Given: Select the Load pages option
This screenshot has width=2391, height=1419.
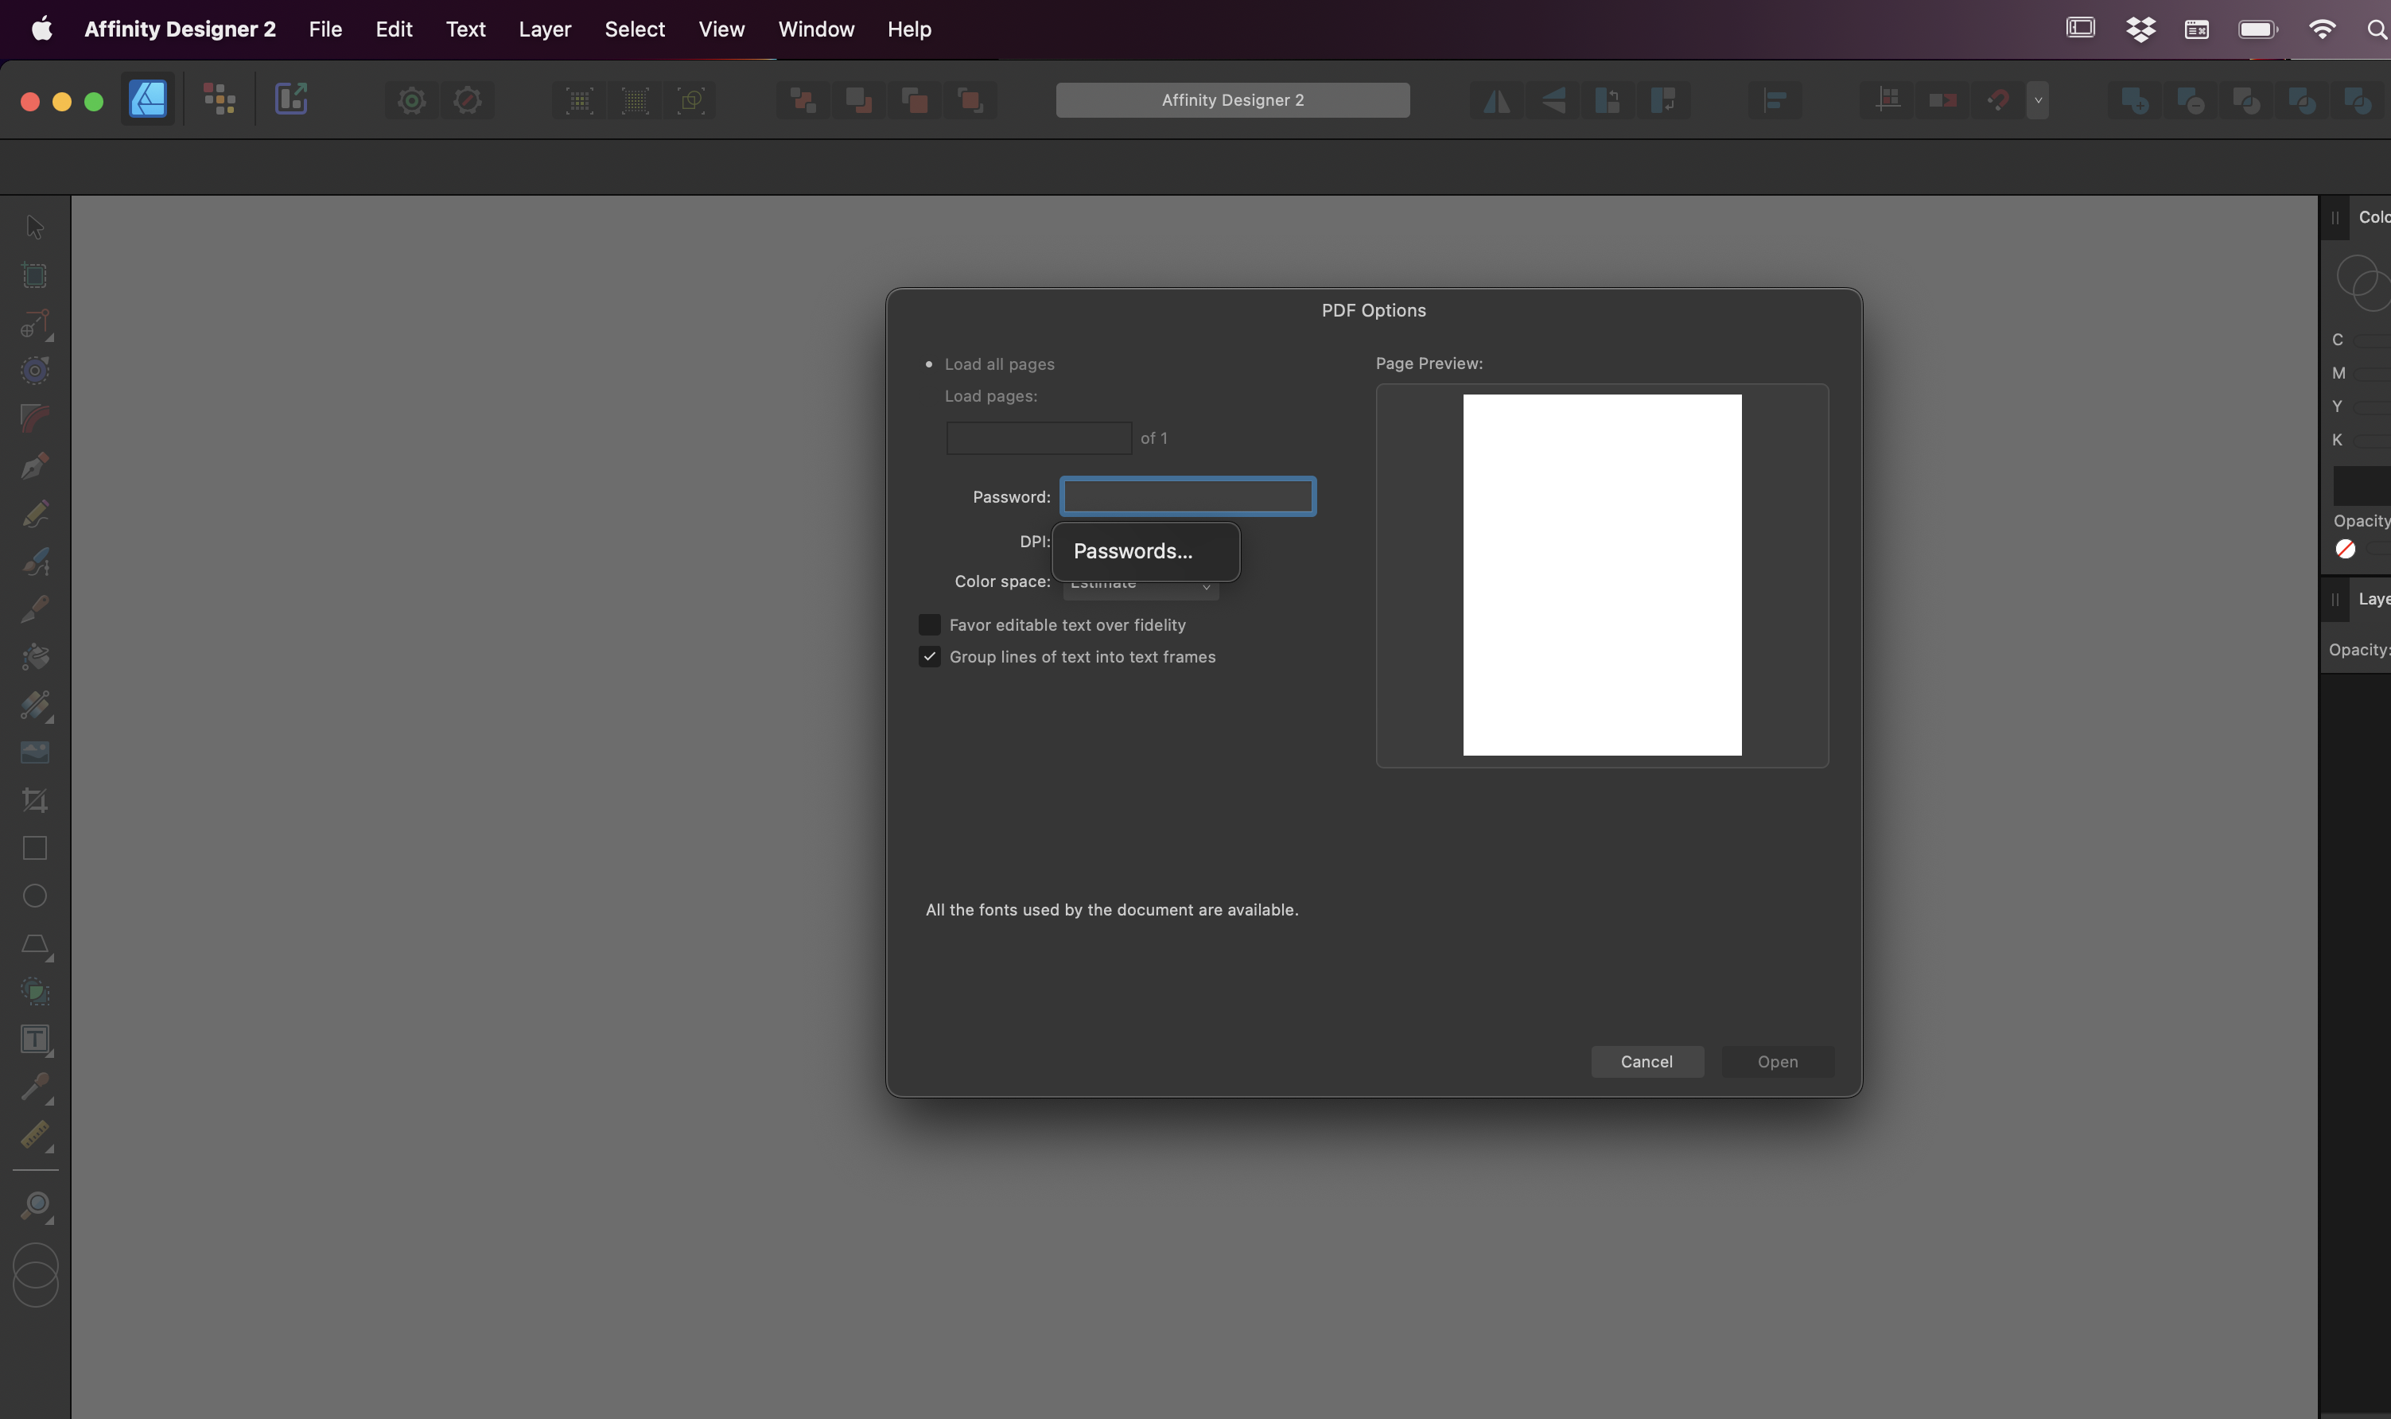Looking at the screenshot, I should [990, 396].
